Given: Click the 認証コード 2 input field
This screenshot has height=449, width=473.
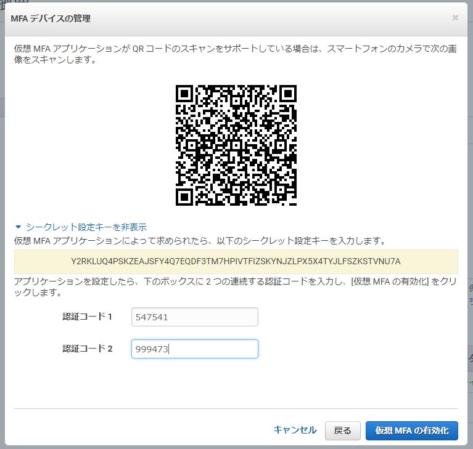Looking at the screenshot, I should click(x=195, y=349).
